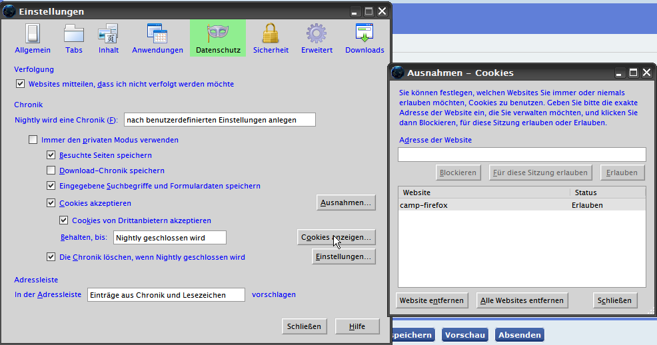Switch to the Erweitert tab label
This screenshot has width=657, height=345.
[317, 50]
